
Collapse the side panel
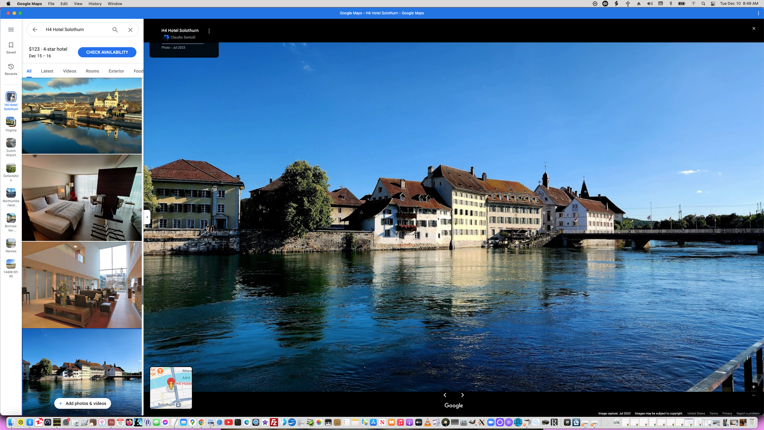point(147,217)
